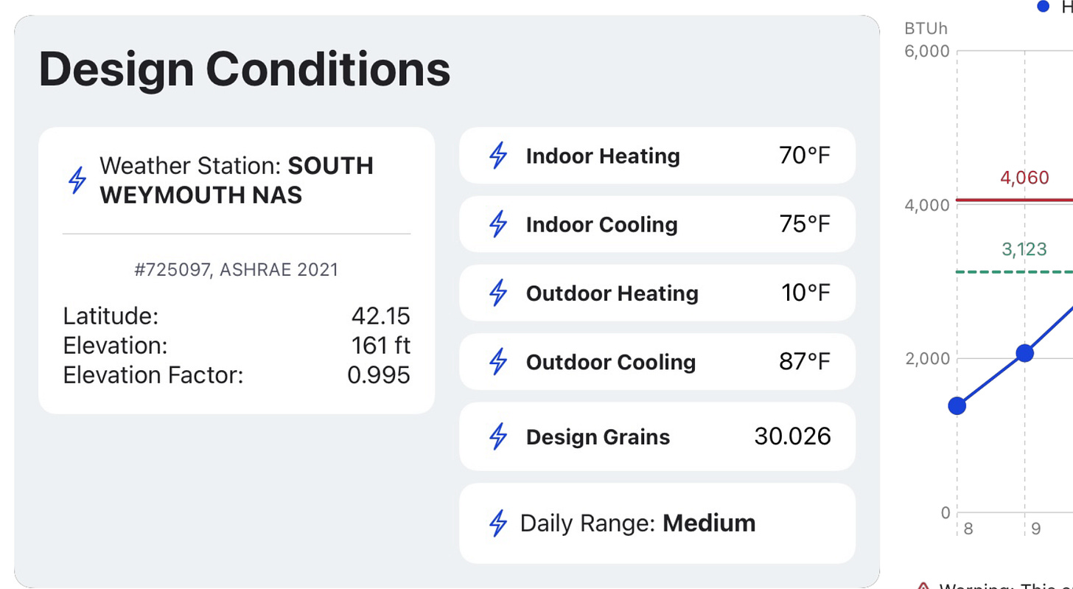Open the Daily Range Medium setting
The width and height of the screenshot is (1073, 589).
[x=657, y=523]
